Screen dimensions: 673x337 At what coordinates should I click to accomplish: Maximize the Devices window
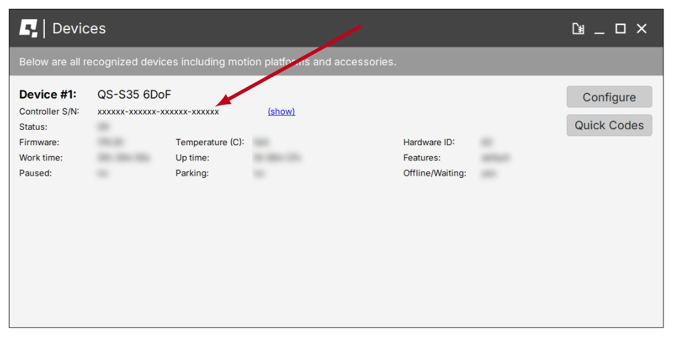click(x=621, y=29)
